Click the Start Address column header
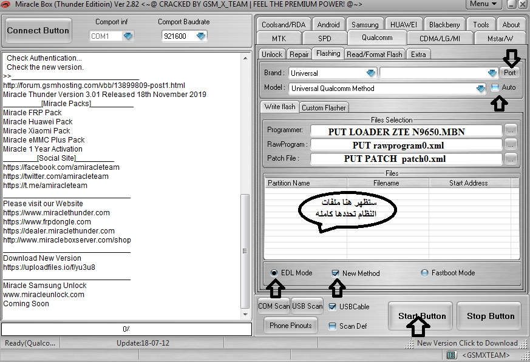The width and height of the screenshot is (530, 362). 470,183
